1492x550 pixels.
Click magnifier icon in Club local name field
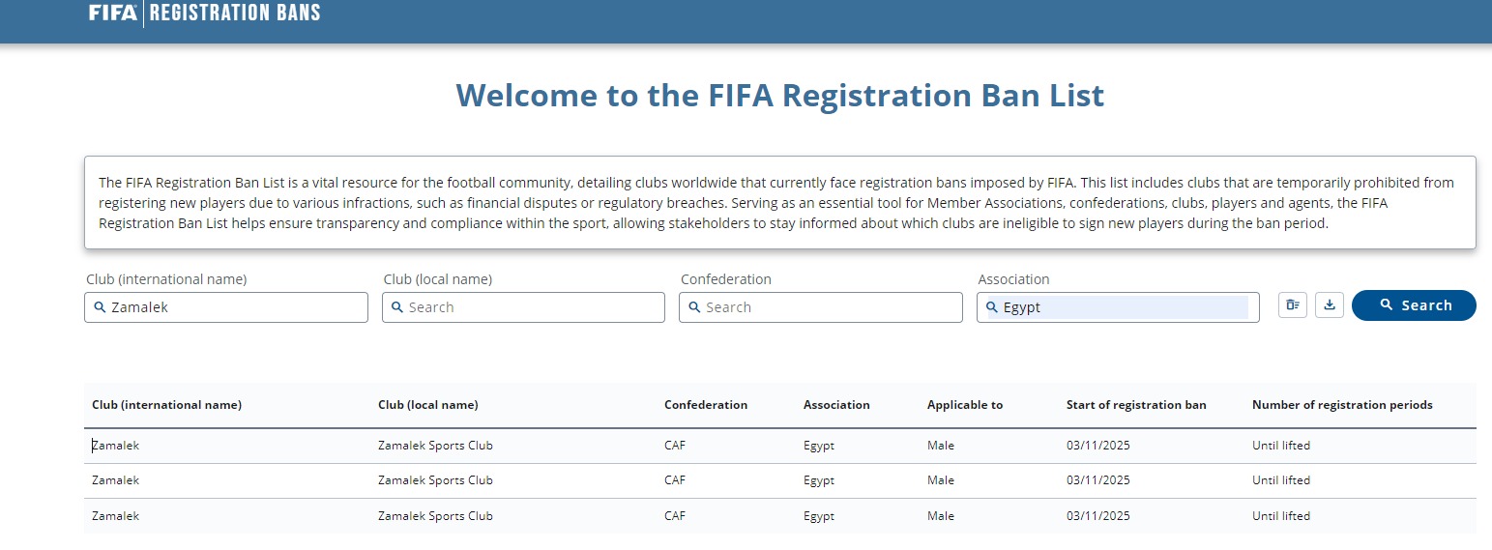click(396, 307)
